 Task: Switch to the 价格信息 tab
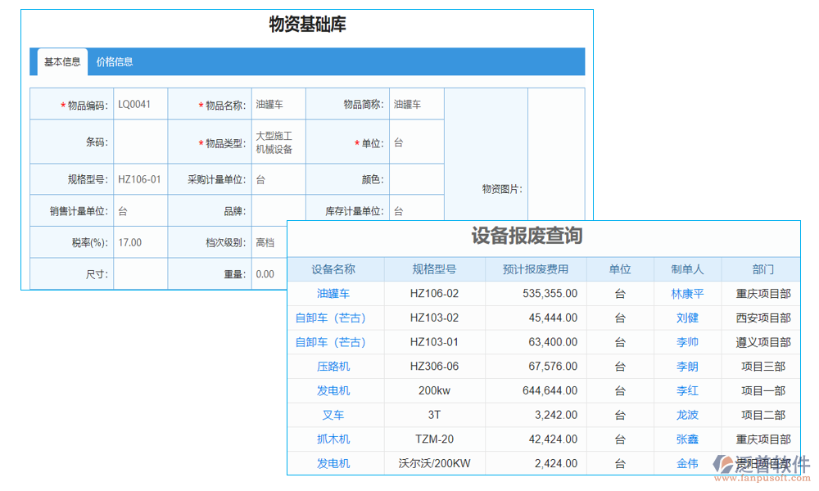(115, 61)
